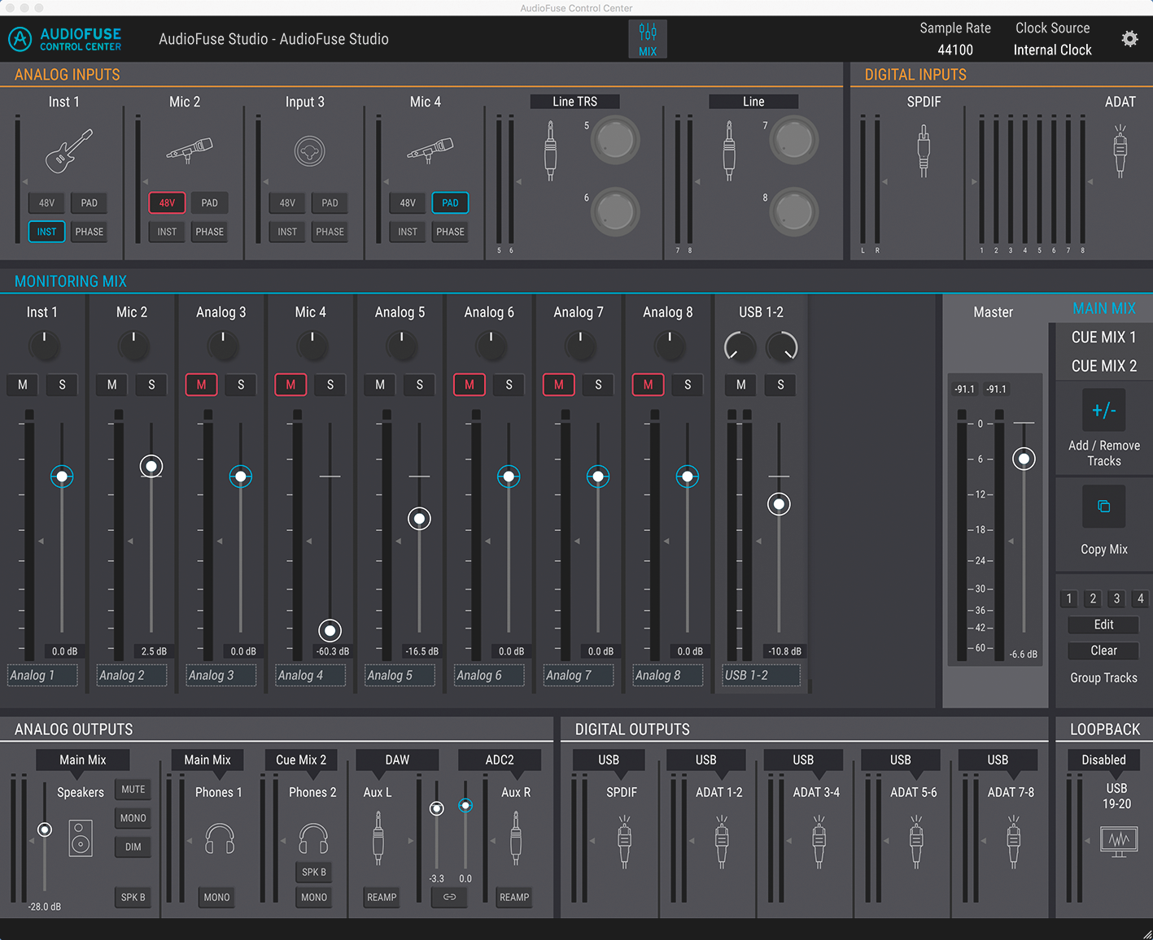The height and width of the screenshot is (940, 1153).
Task: Mute the USB 1-2 channel
Action: 740,385
